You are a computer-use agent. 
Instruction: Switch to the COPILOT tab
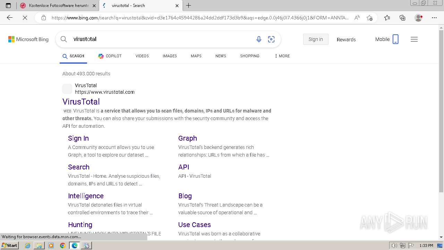click(x=110, y=56)
